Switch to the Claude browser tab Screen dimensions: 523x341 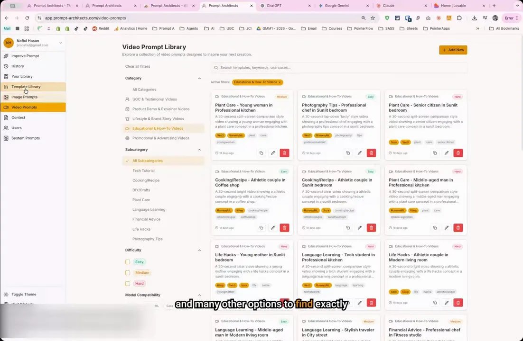[402, 6]
